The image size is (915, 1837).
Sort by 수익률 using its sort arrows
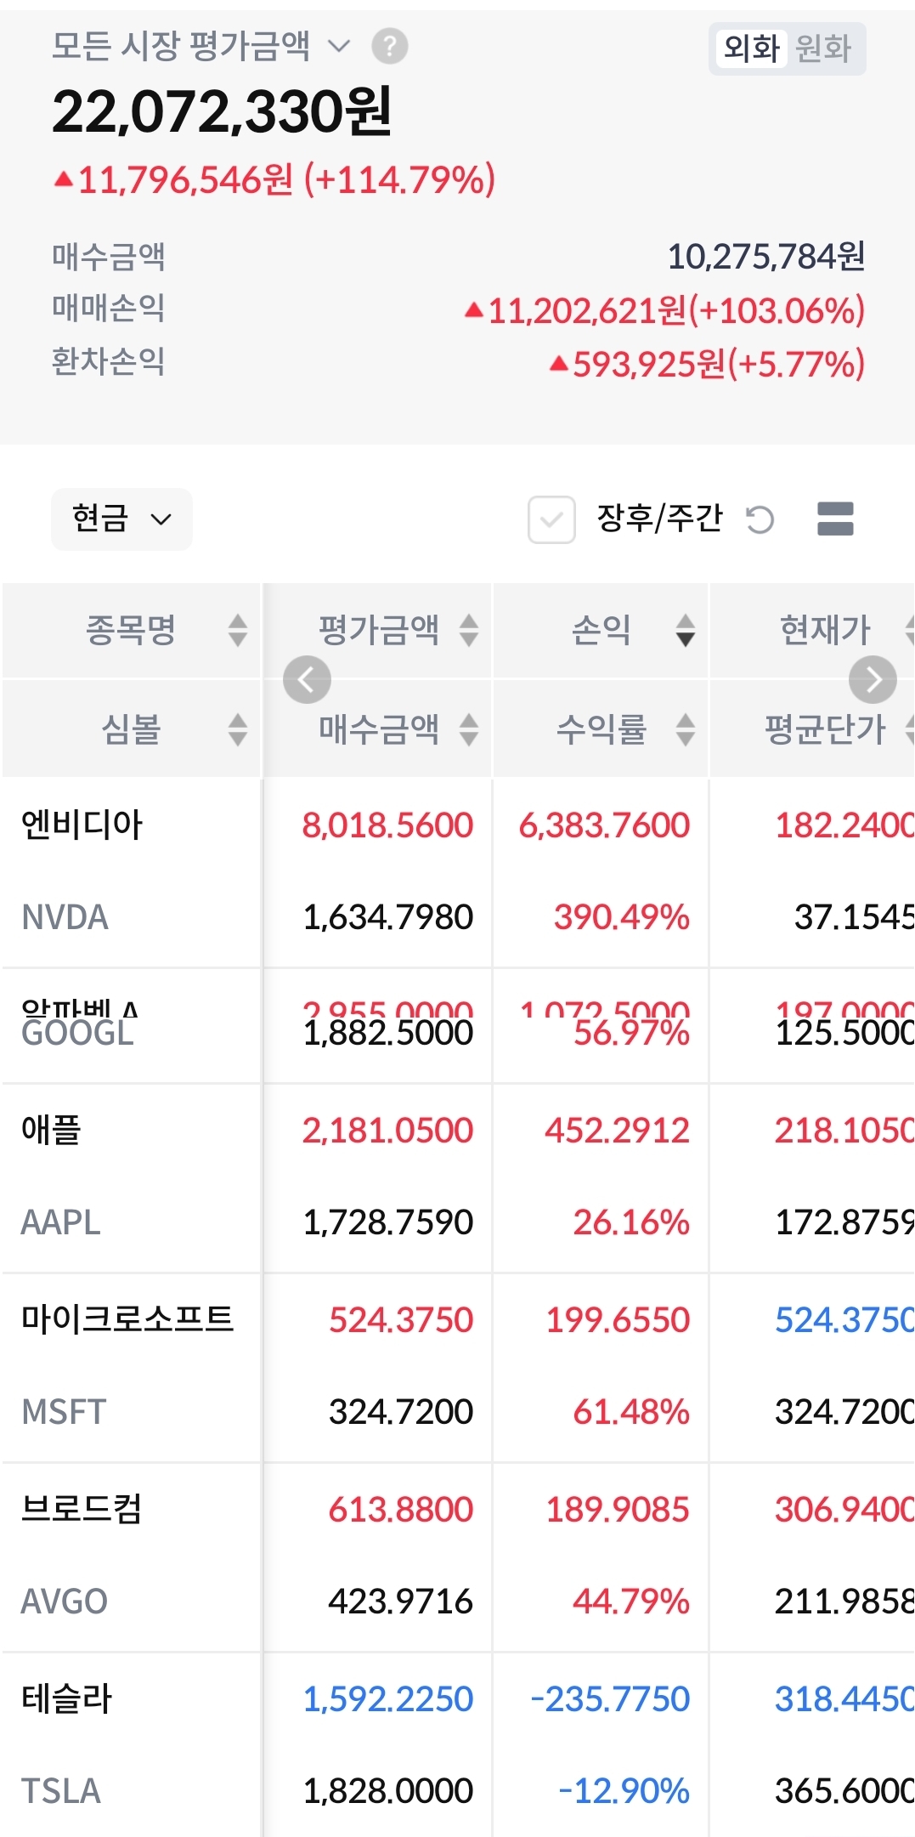[x=686, y=729]
